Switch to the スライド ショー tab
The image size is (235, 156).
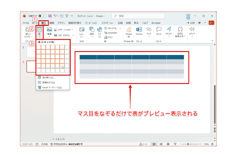pos(108,23)
